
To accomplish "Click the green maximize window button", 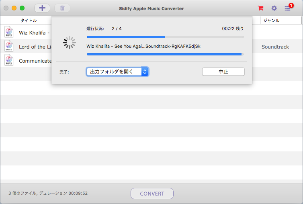I will point(22,8).
